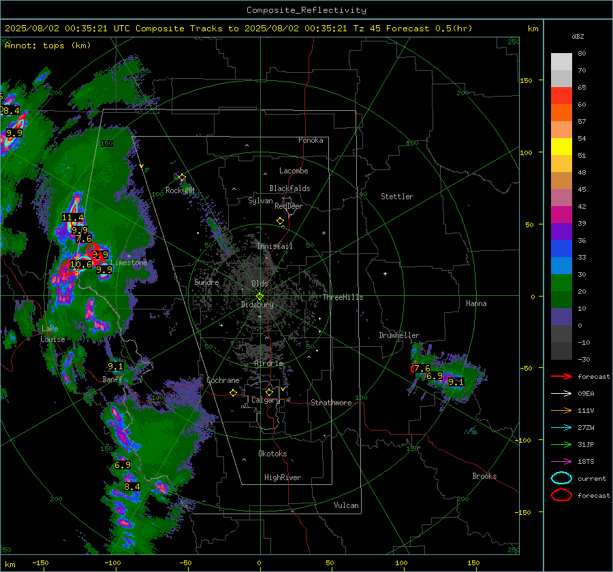
Task: Click the RockyMH label
Action: coord(180,190)
